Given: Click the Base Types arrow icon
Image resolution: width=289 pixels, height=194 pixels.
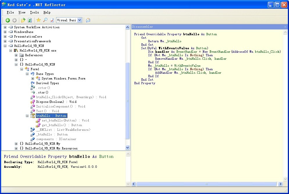Looking at the screenshot, I should (x=33, y=74).
